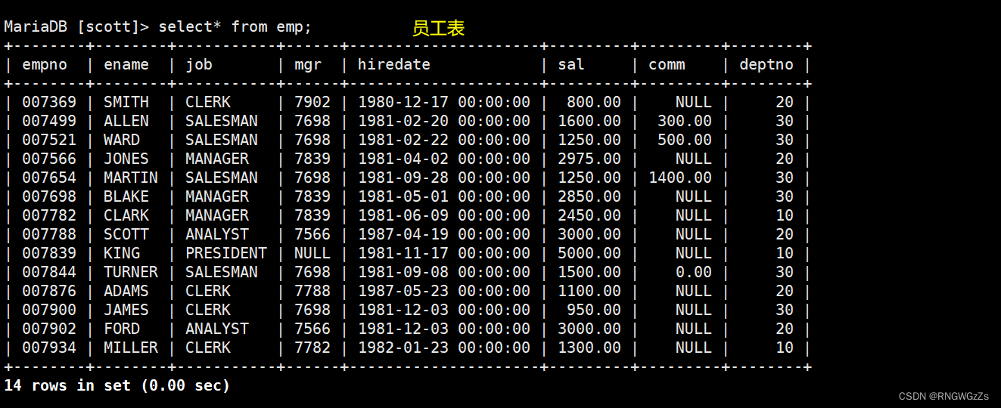Click the 'hiredate' column header
Image resolution: width=1001 pixels, height=408 pixels.
[394, 65]
